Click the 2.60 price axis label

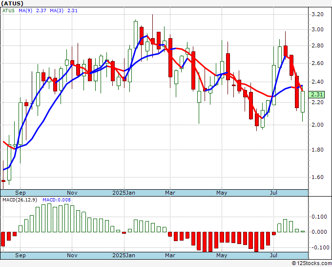317,63
